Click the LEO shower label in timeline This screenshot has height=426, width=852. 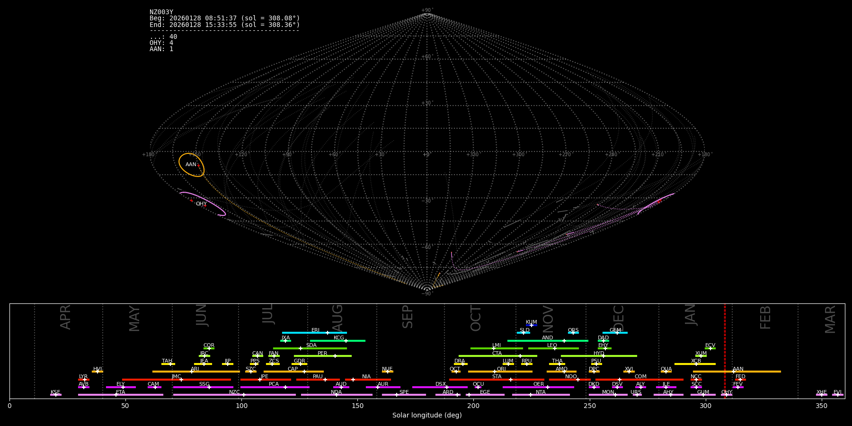(x=552, y=346)
